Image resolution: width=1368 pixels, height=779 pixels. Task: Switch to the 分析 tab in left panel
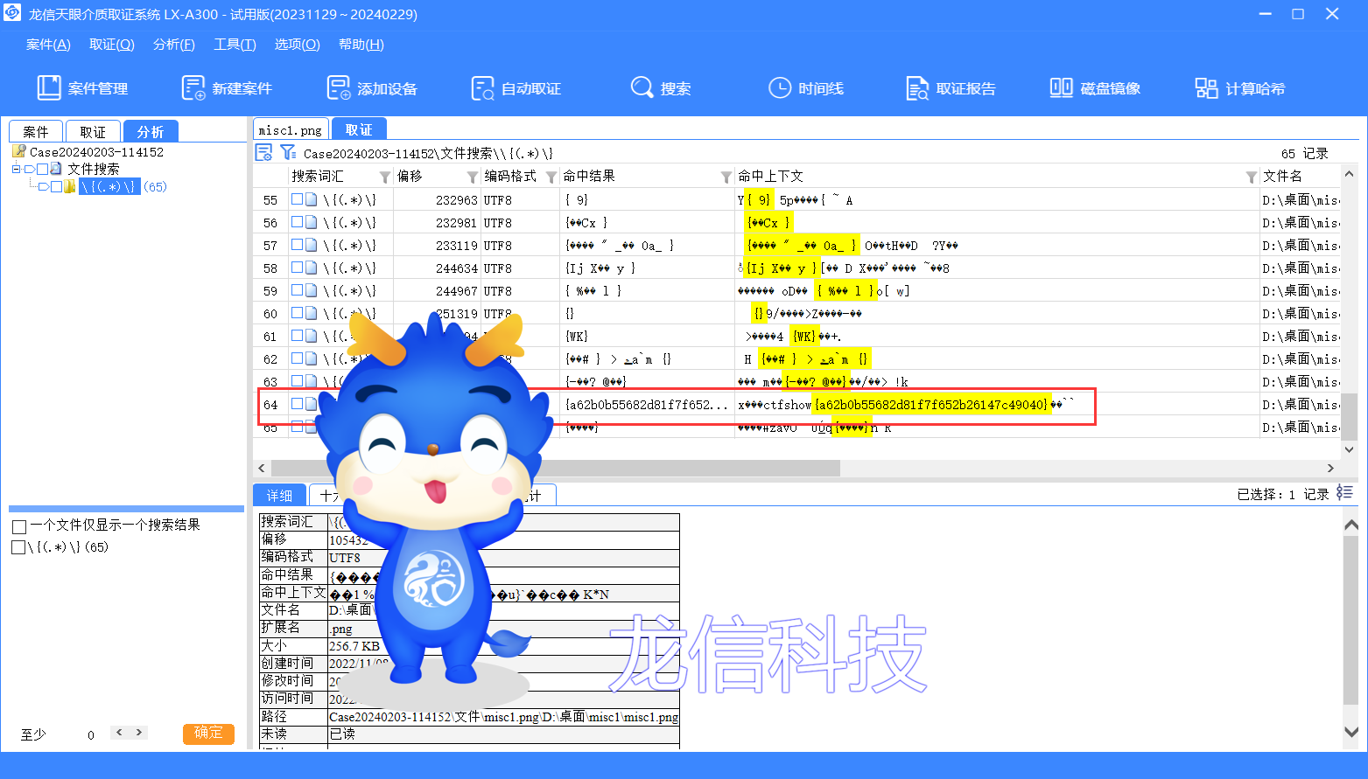(x=151, y=131)
